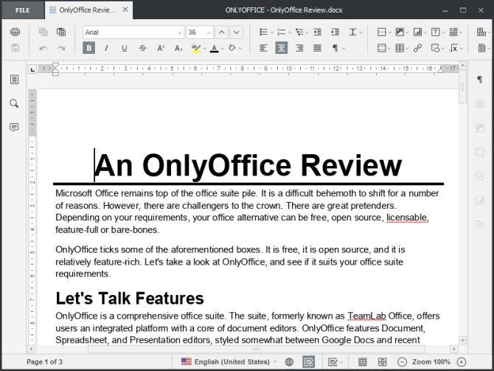The height and width of the screenshot is (371, 494).
Task: Click the vertical scrollbar down arrow
Action: pyautogui.click(x=462, y=341)
